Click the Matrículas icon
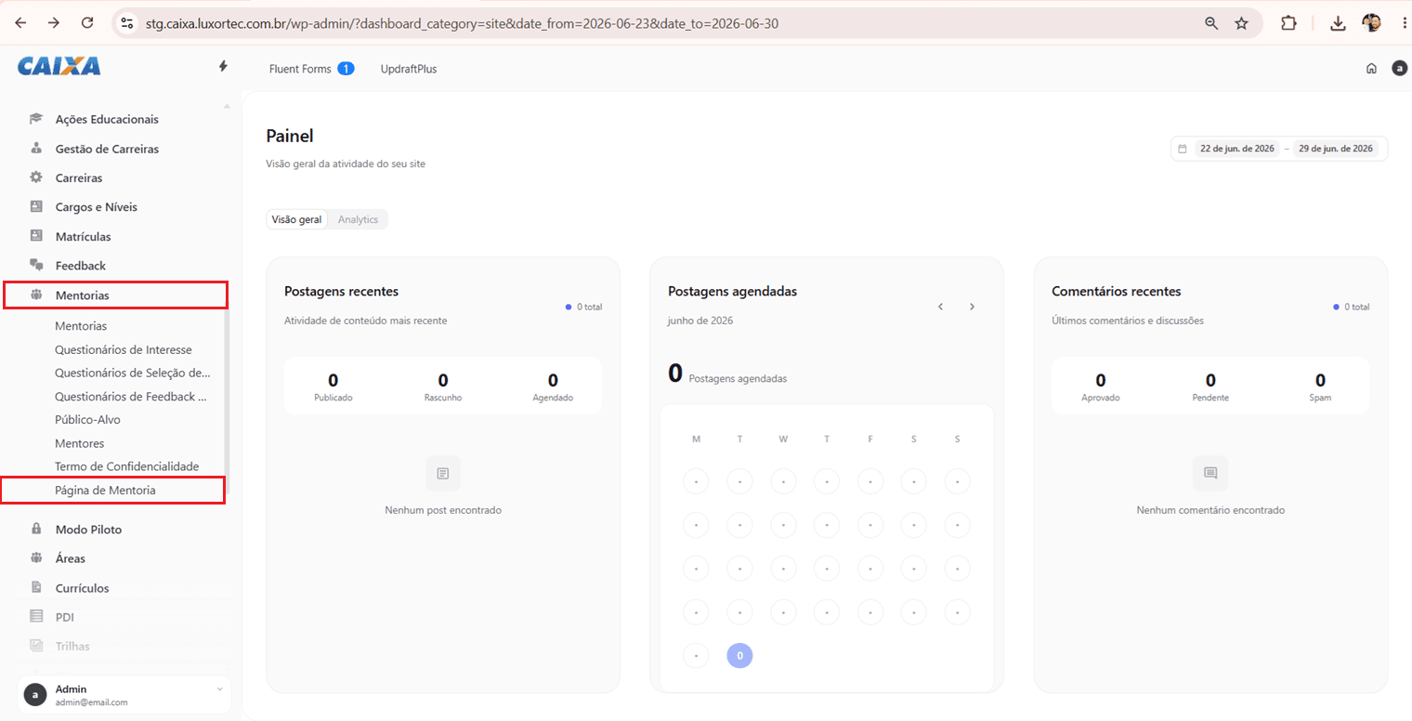The image size is (1412, 721). click(36, 235)
